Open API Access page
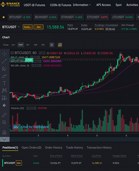Image resolution: width=139 pixels, height=171 pixels. [103, 5]
